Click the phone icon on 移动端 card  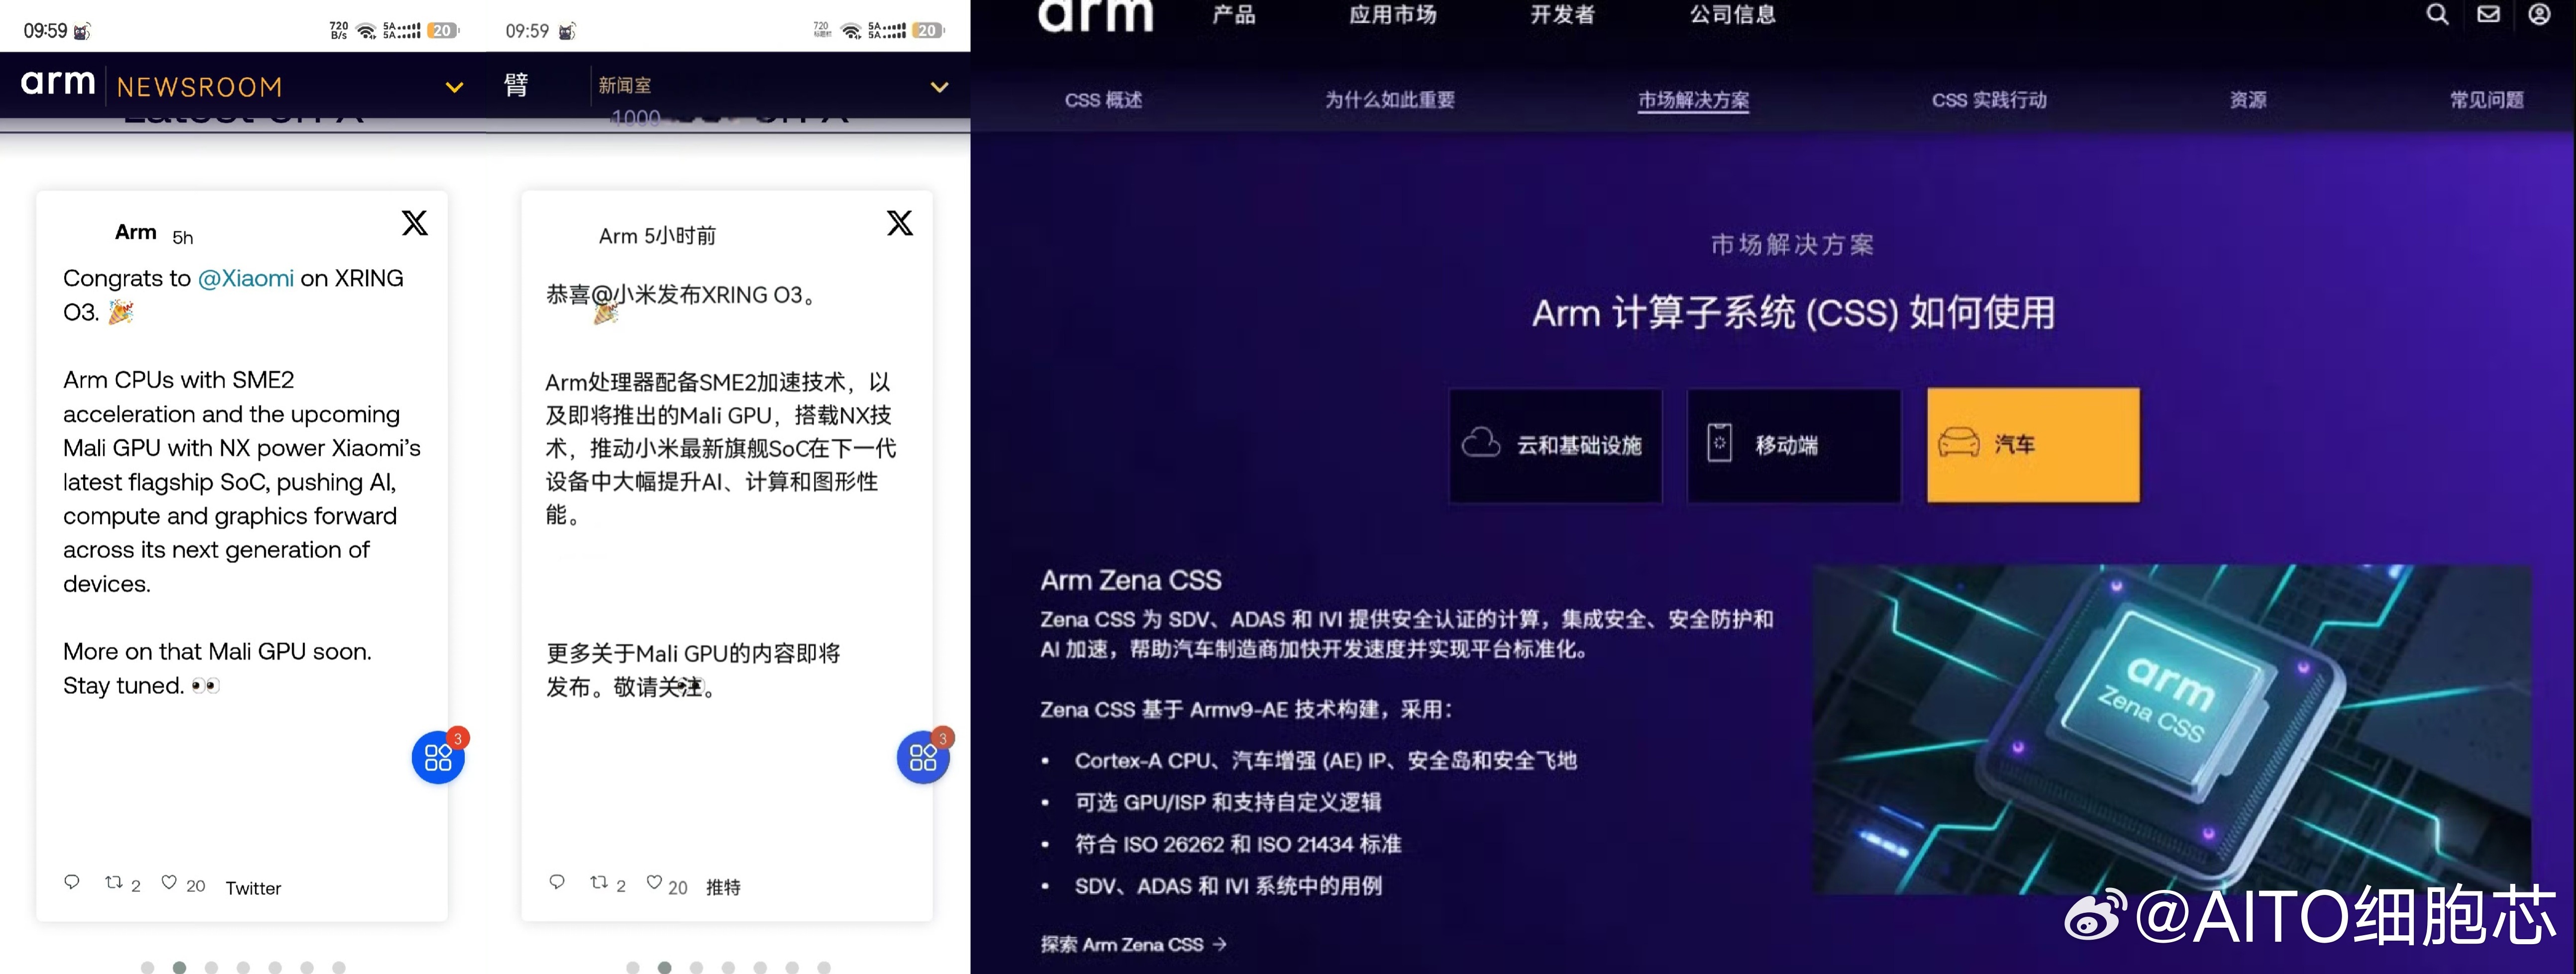(1719, 442)
